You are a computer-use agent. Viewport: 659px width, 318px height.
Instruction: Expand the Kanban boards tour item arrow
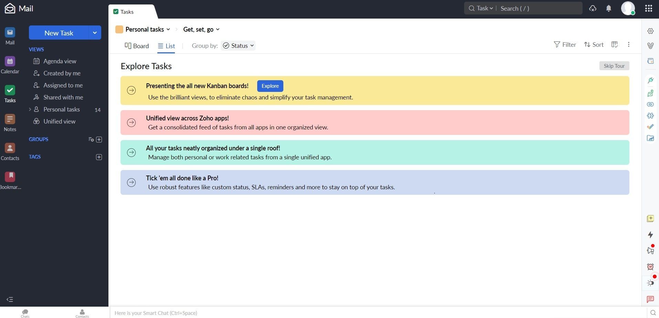pyautogui.click(x=131, y=90)
